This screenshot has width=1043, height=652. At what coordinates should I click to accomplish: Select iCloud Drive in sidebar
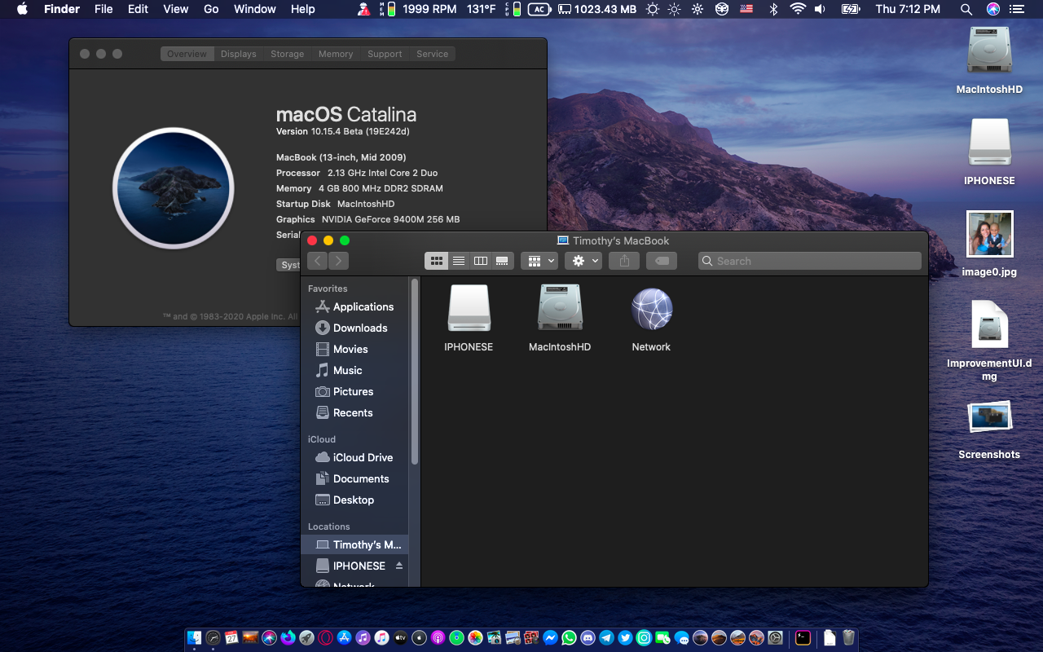pos(363,457)
